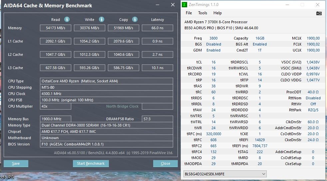This screenshot has width=327, height=181.
Task: Start the AIDA64 benchmark
Action: (x=91, y=163)
